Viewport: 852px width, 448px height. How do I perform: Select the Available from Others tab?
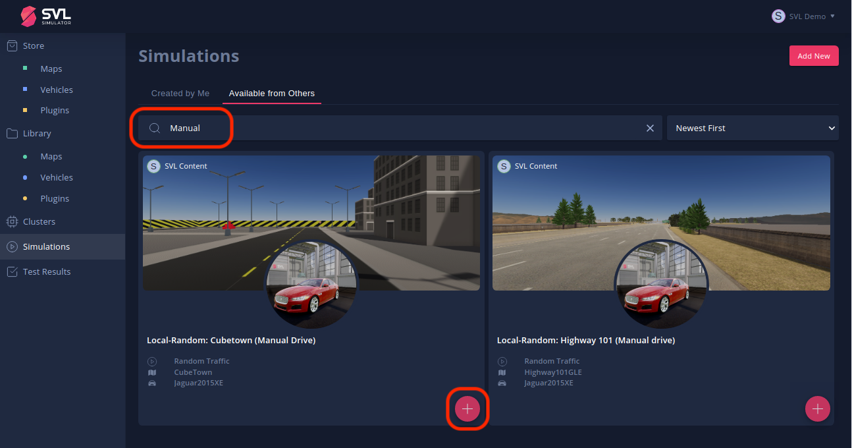(272, 94)
